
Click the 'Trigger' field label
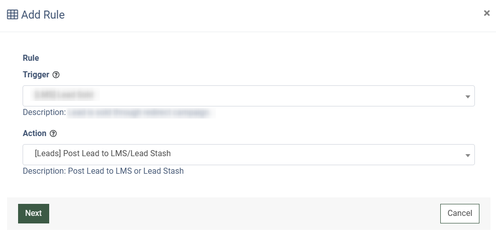pyautogui.click(x=36, y=75)
